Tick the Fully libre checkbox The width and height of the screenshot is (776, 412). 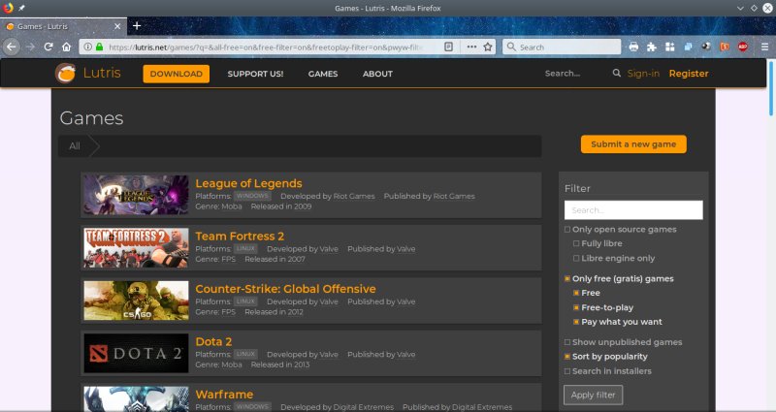576,243
